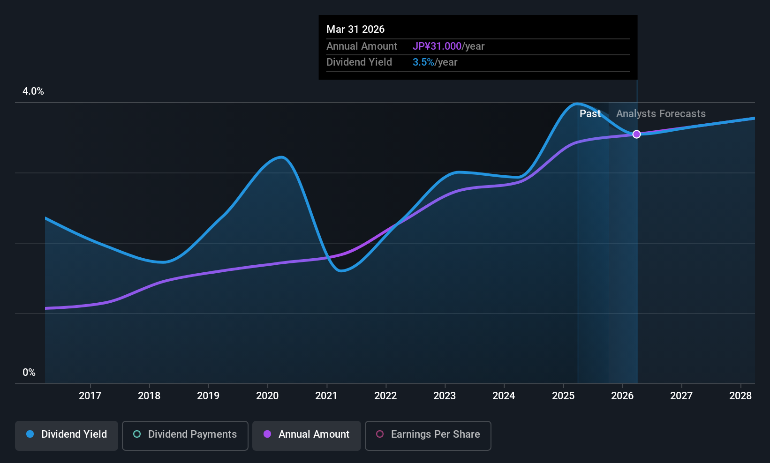Show the Earnings Per Share series label

click(x=435, y=434)
